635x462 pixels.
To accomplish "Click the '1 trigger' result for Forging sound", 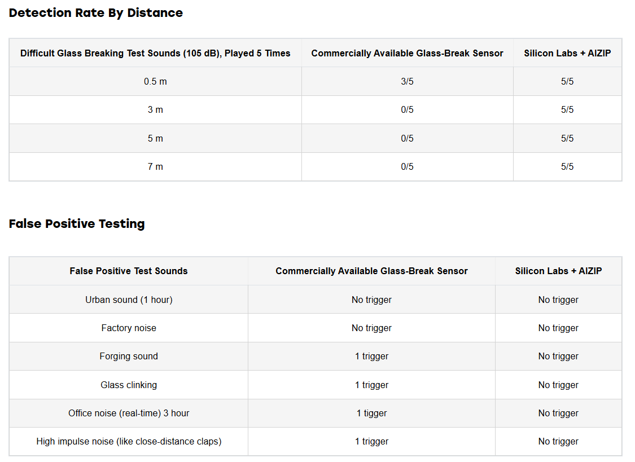I will [x=372, y=357].
